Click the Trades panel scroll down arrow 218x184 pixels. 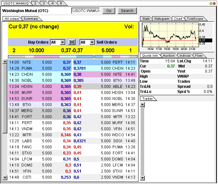tap(142, 178)
